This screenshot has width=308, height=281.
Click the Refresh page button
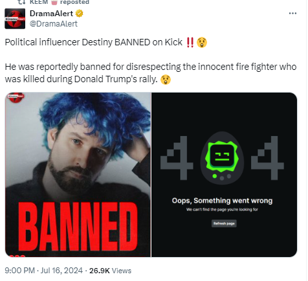tap(224, 223)
